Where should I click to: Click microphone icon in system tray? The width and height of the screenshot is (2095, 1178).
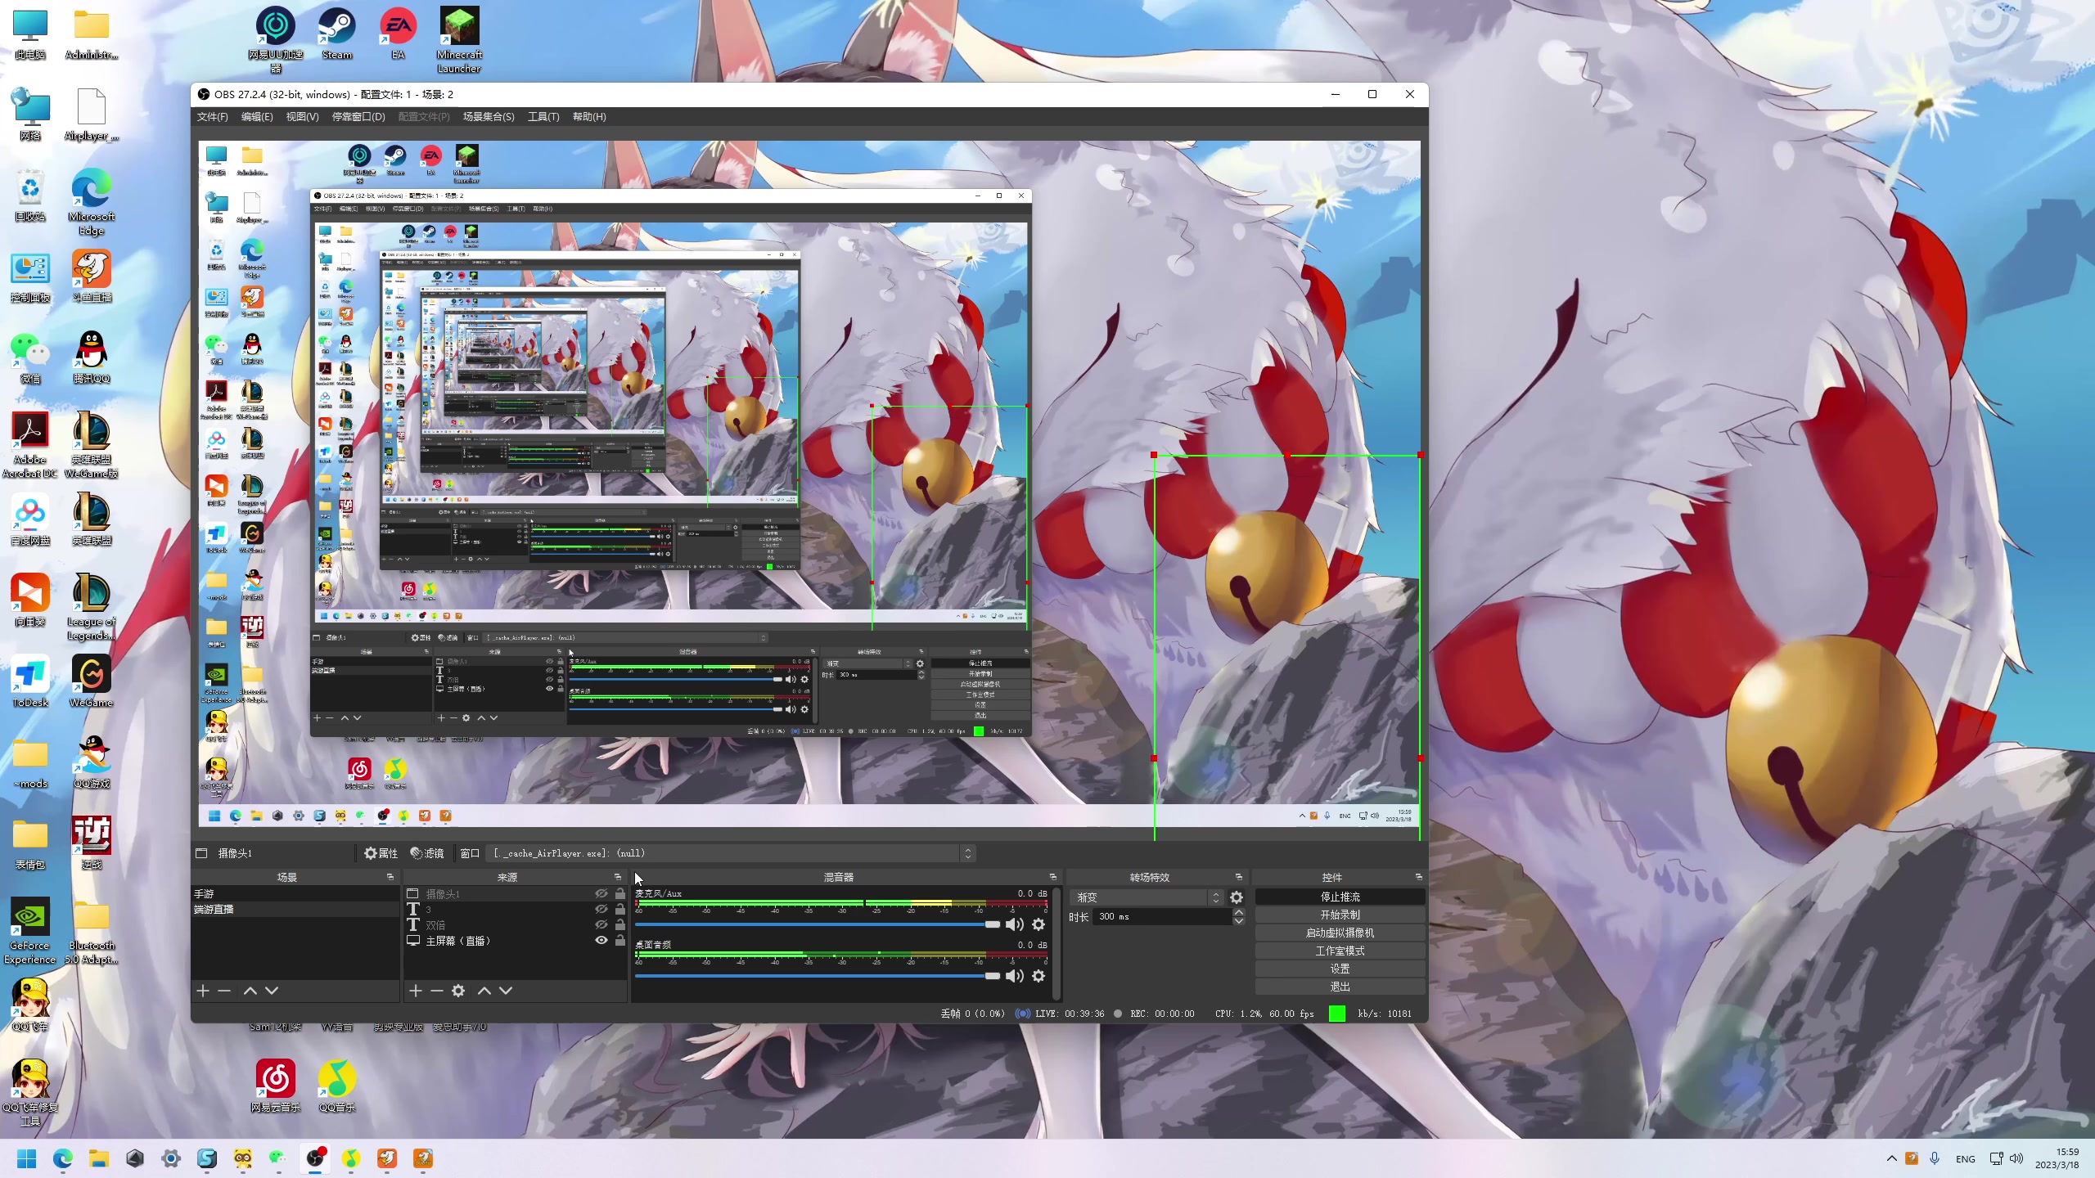1935,1158
